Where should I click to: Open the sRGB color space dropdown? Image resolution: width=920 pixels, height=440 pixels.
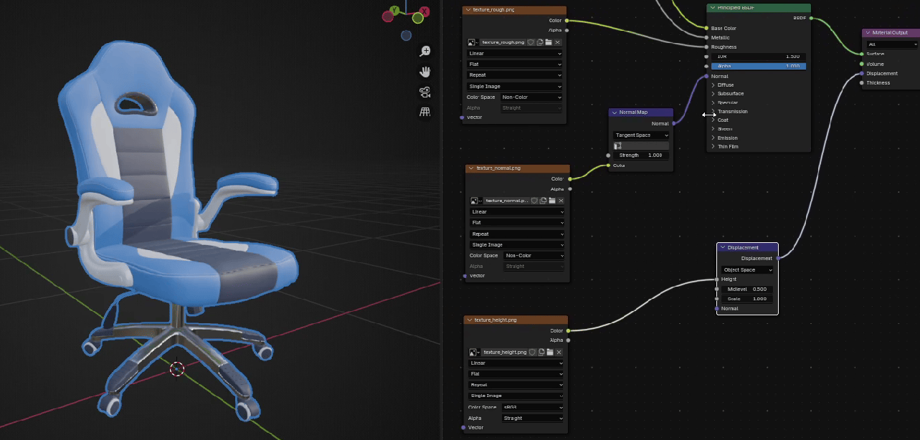coord(532,406)
